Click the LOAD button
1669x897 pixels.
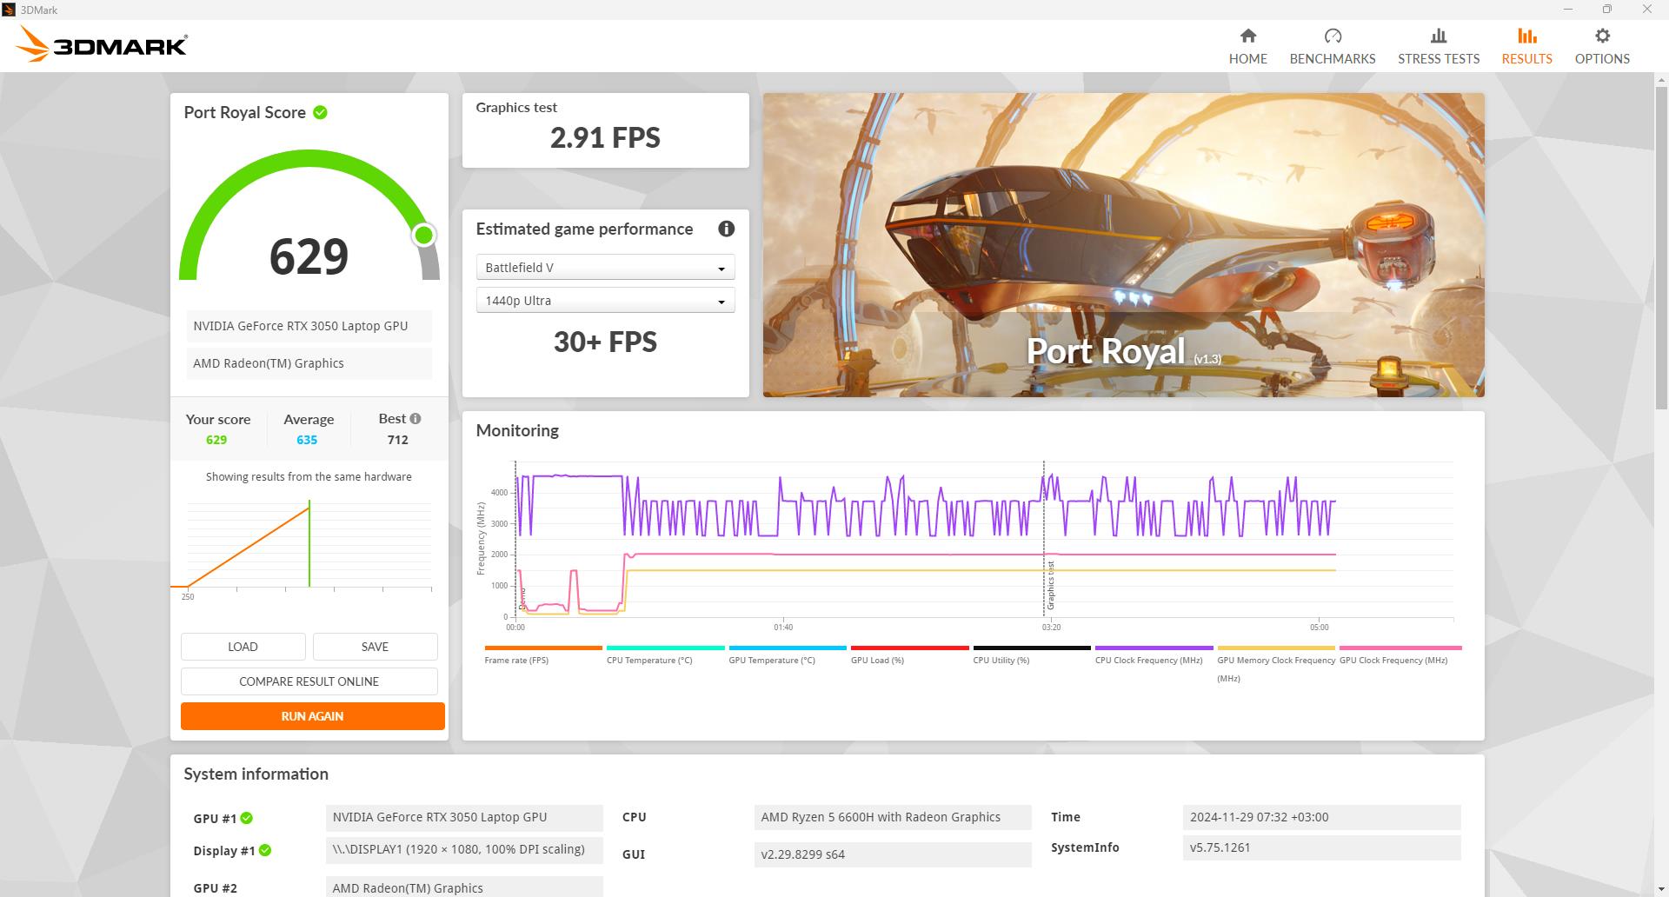click(x=243, y=647)
